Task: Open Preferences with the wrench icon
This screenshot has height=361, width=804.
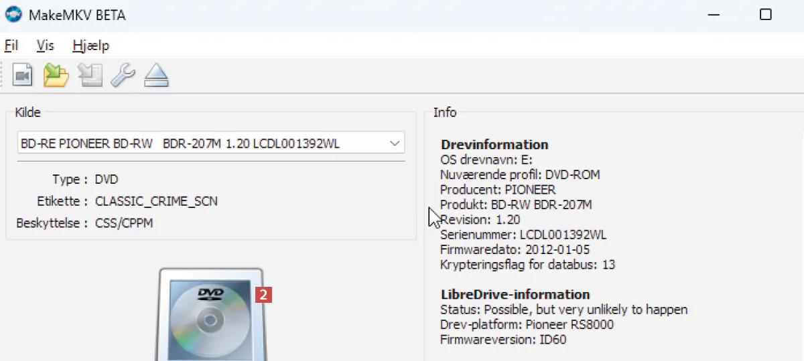Action: pyautogui.click(x=123, y=75)
